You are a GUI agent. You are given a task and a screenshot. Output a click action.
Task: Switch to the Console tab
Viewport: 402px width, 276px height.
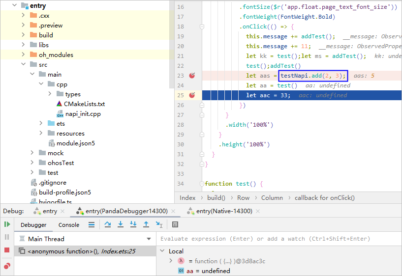point(69,225)
